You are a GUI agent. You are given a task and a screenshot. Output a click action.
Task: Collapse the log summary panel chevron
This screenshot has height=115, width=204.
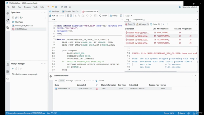coord(196,24)
